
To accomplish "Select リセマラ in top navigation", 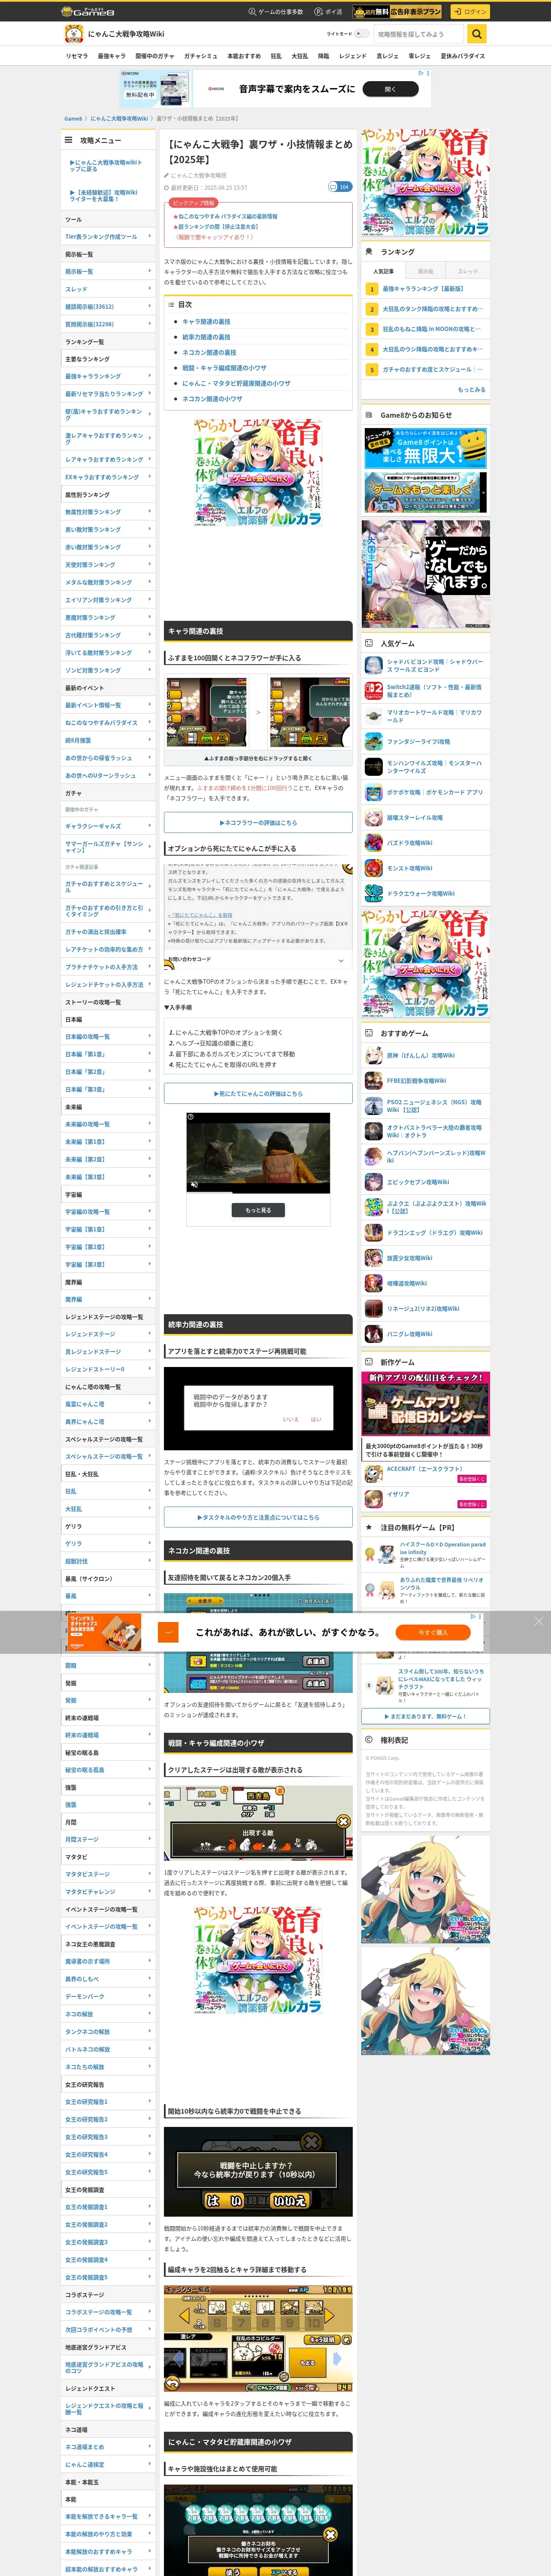I will click(x=77, y=56).
